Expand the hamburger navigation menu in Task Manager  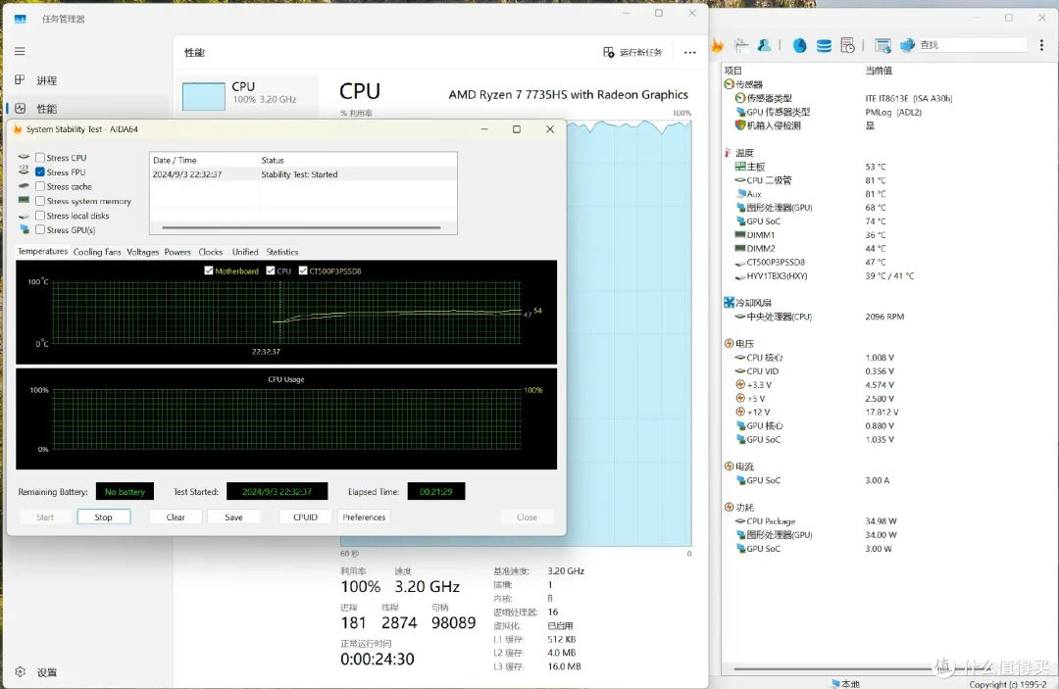pos(20,51)
